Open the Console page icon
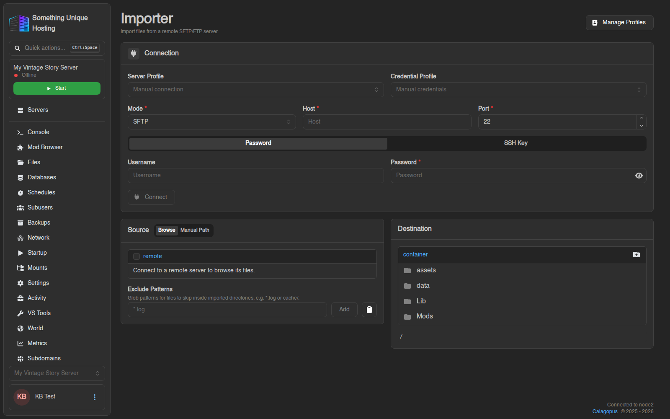 tap(20, 132)
